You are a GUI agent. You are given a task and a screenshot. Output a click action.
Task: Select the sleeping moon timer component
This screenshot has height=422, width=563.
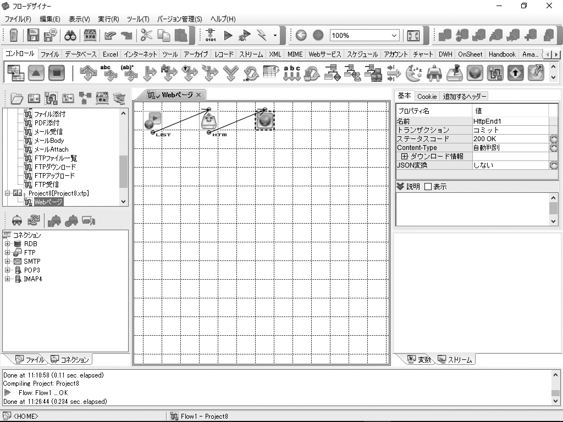click(x=413, y=73)
